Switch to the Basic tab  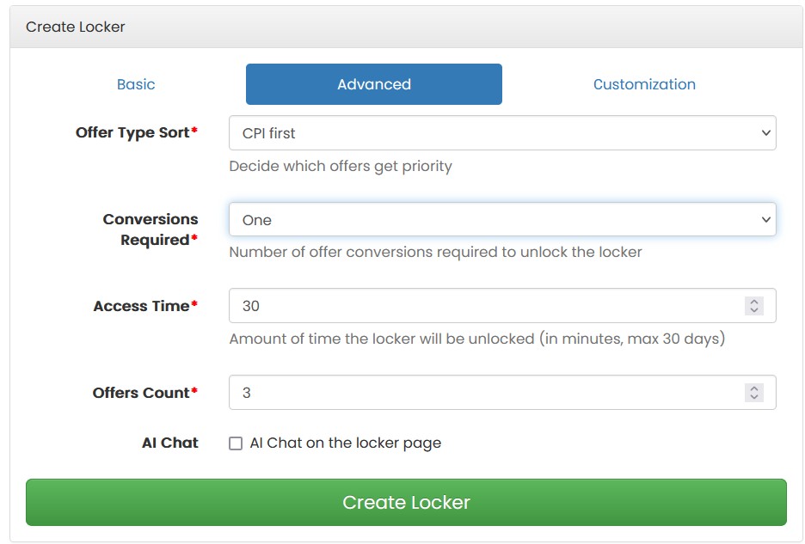click(136, 84)
